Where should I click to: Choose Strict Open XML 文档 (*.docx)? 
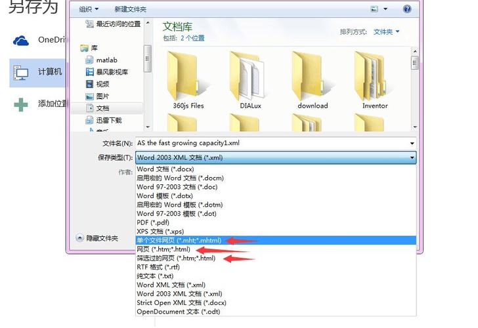click(276, 302)
